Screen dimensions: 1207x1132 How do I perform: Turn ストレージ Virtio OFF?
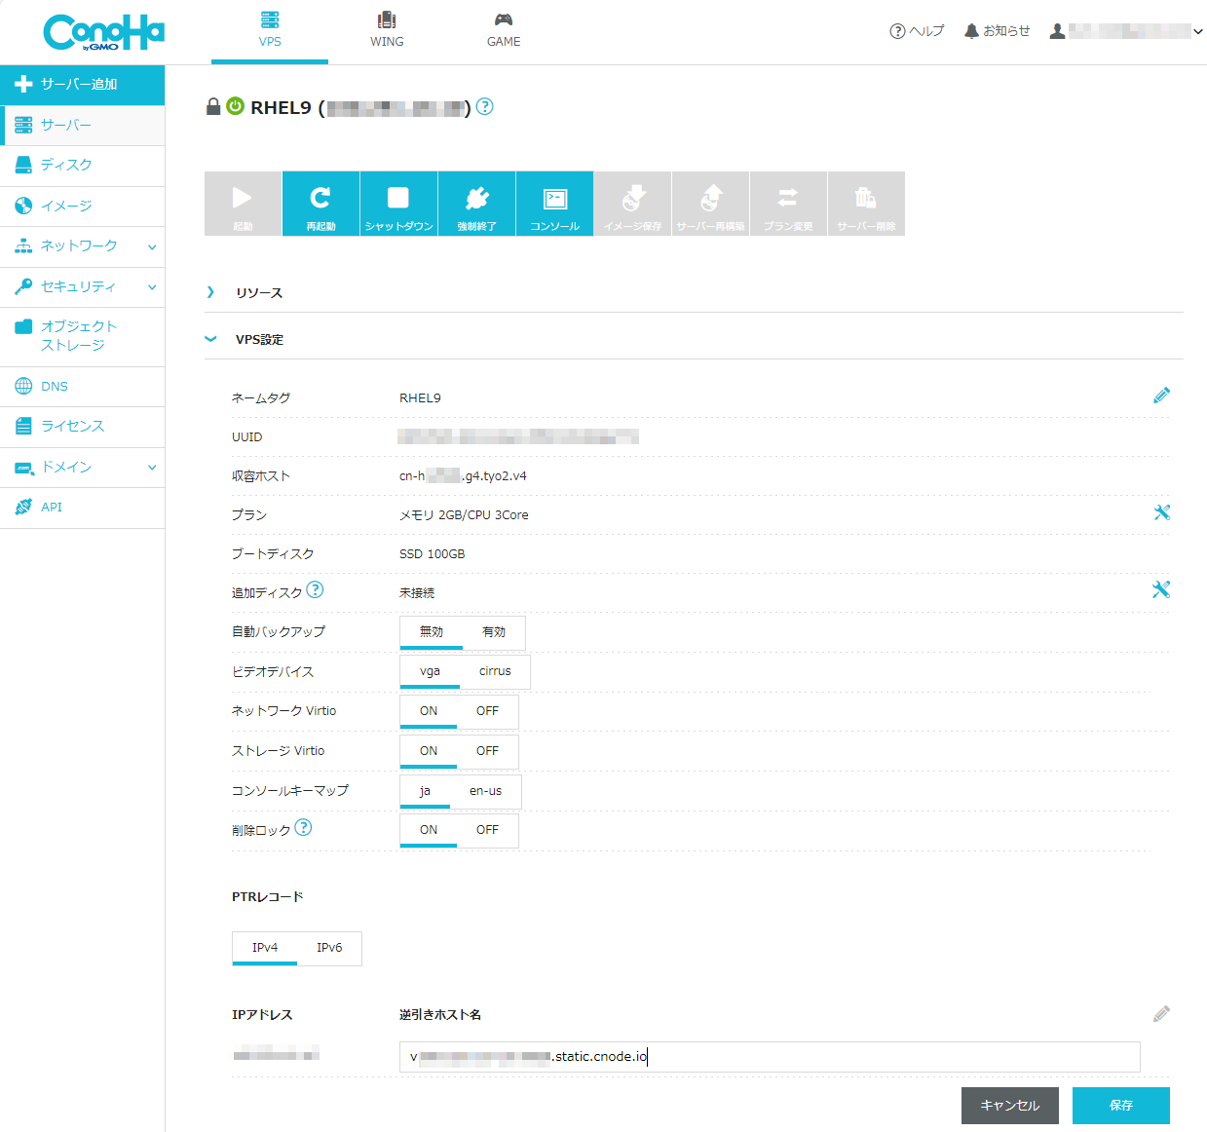tap(487, 751)
